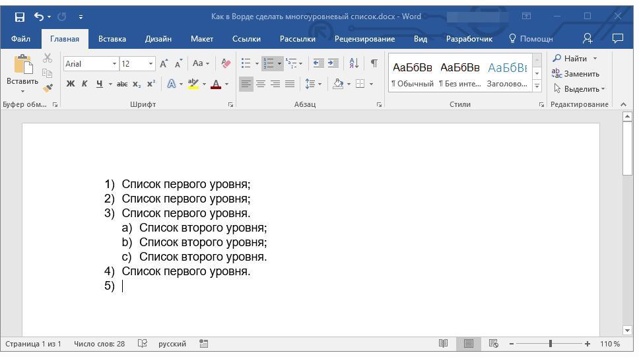Click the Format Painter brush icon
The height and width of the screenshot is (357, 639).
point(48,88)
